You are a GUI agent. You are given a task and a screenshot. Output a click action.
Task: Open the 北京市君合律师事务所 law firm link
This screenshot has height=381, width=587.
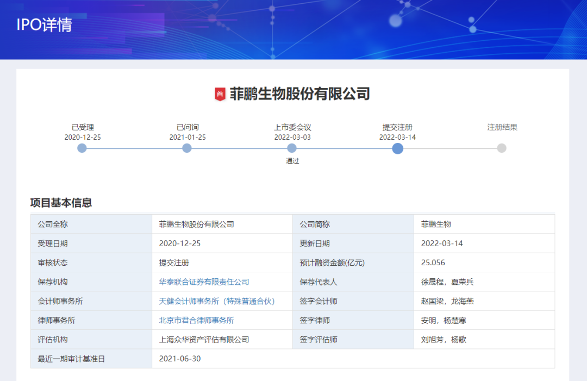(196, 321)
